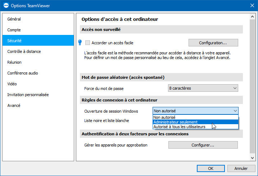The width and height of the screenshot is (258, 176).
Task: Open the Général settings section
Action: coord(38,19)
